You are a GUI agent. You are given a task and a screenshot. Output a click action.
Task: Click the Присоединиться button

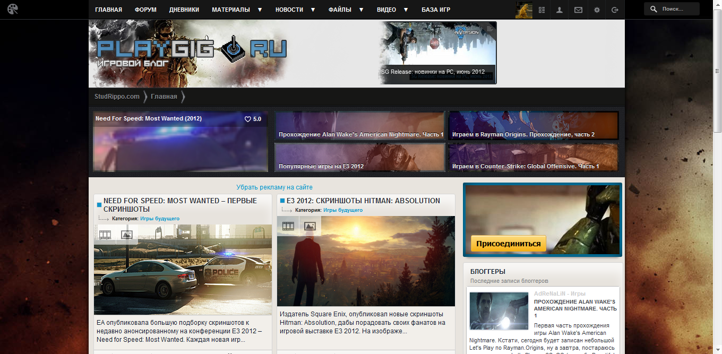508,244
